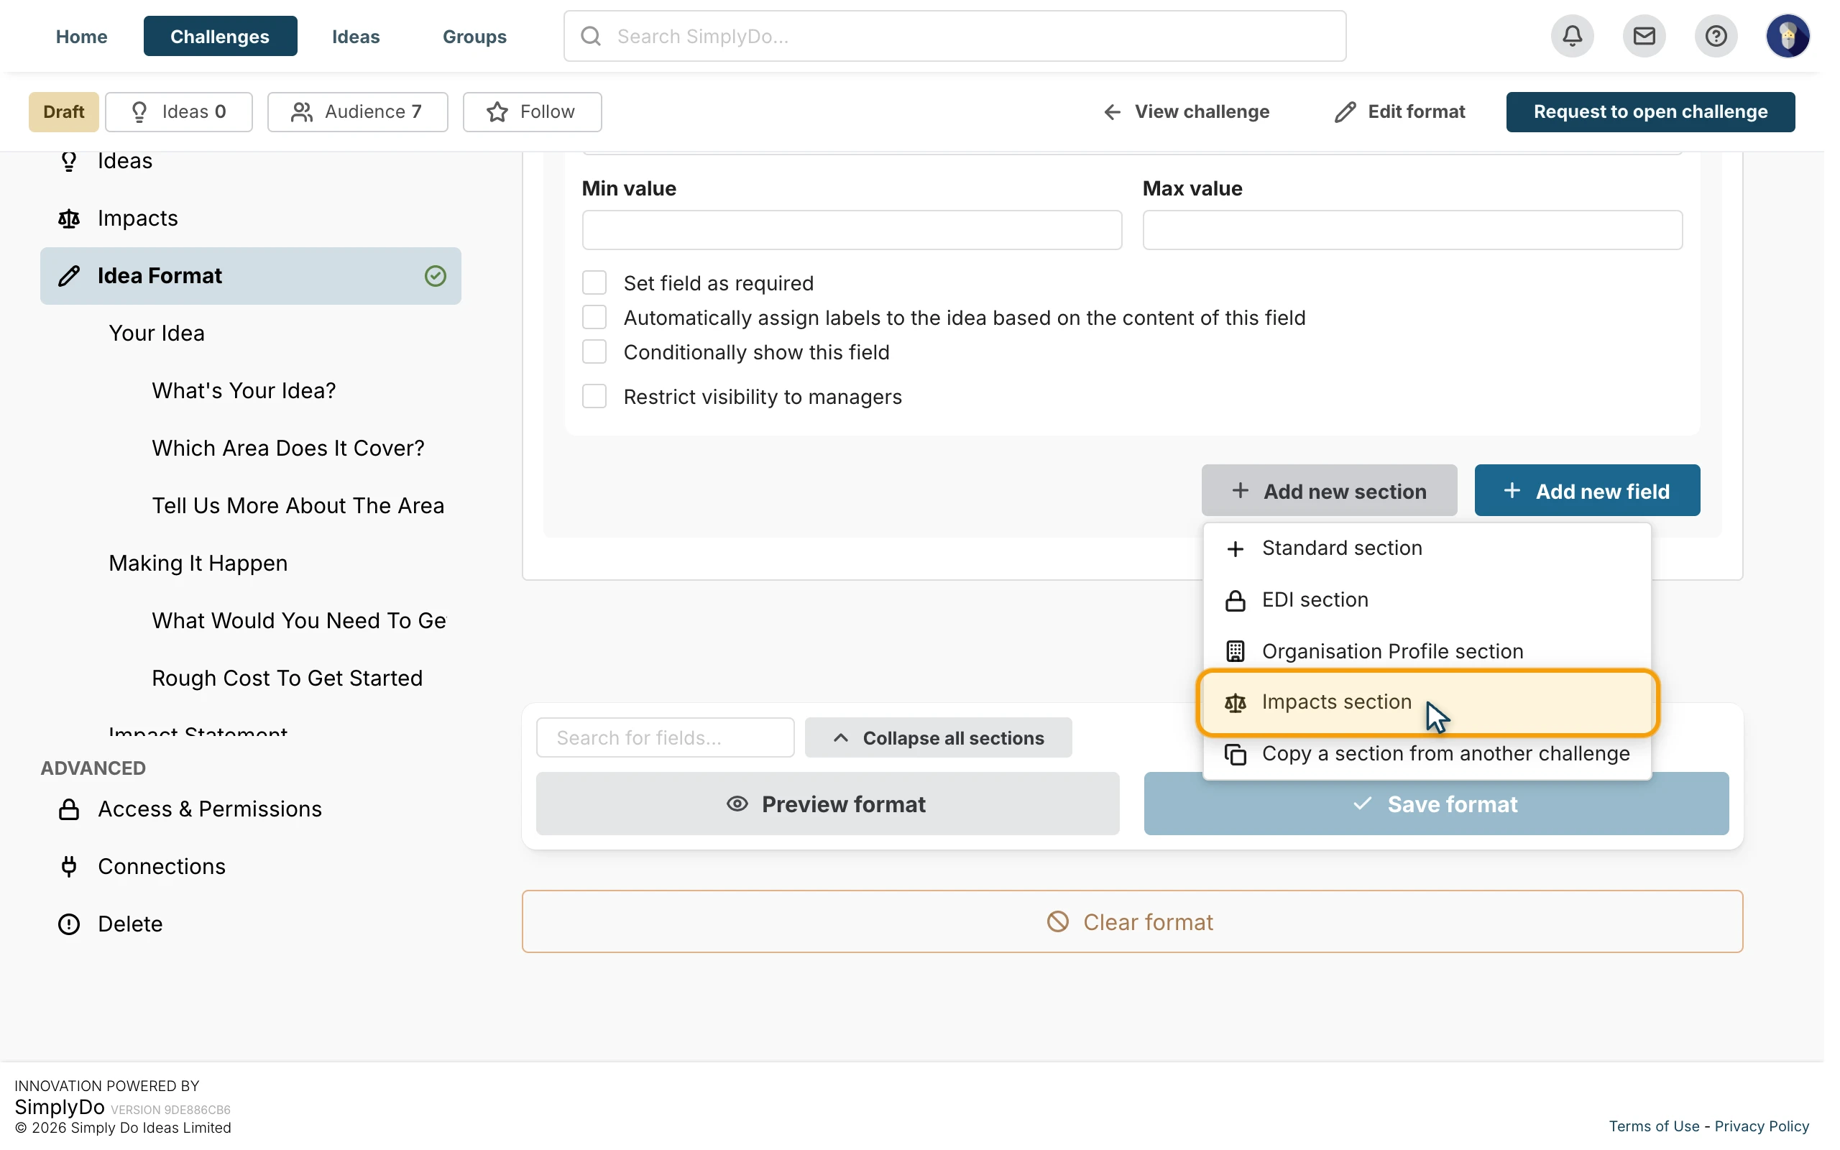Open the Add new section dropdown

(1329, 491)
